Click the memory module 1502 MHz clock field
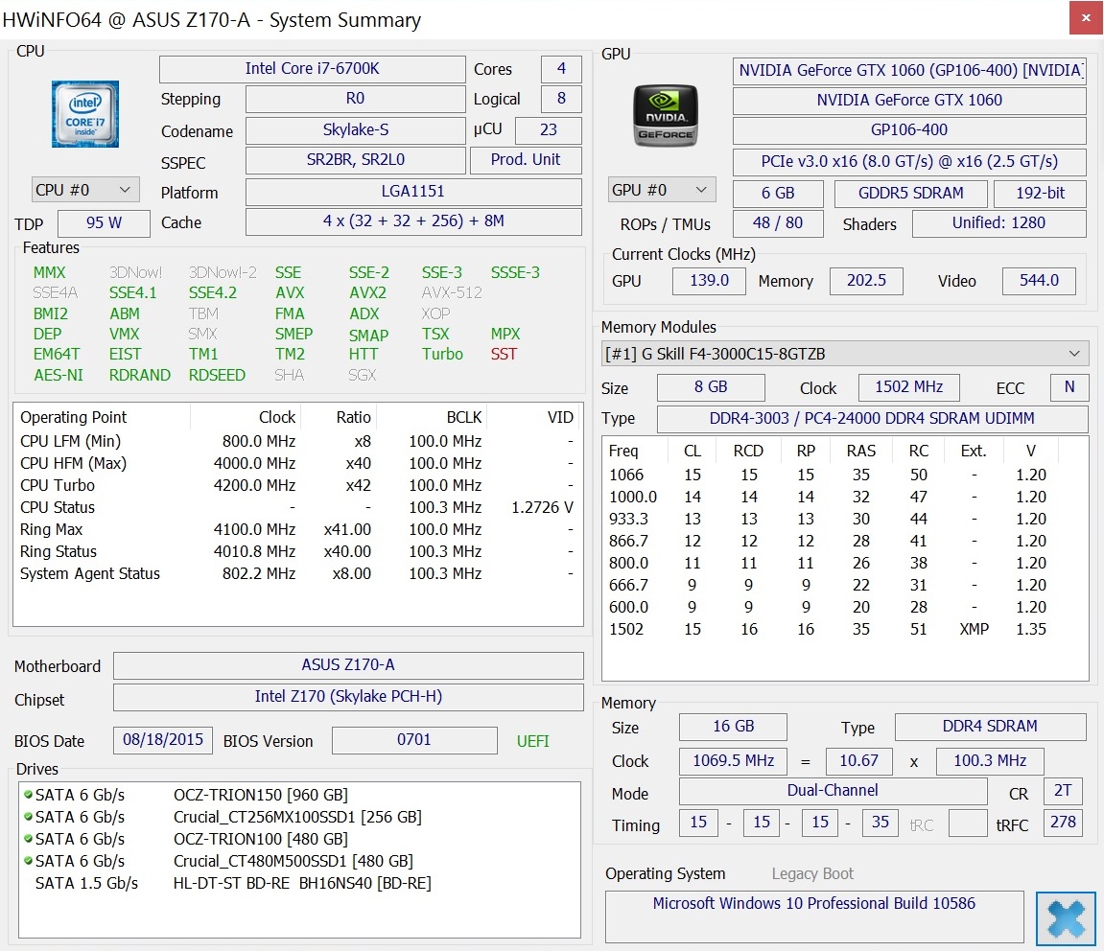Viewport: 1104px width, 951px height. click(909, 387)
